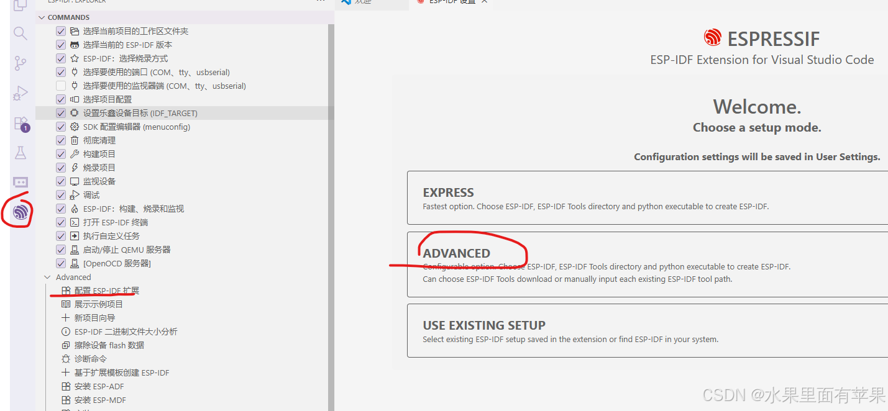Image resolution: width=888 pixels, height=411 pixels.
Task: Open the Run and Debug view
Action: (21, 93)
